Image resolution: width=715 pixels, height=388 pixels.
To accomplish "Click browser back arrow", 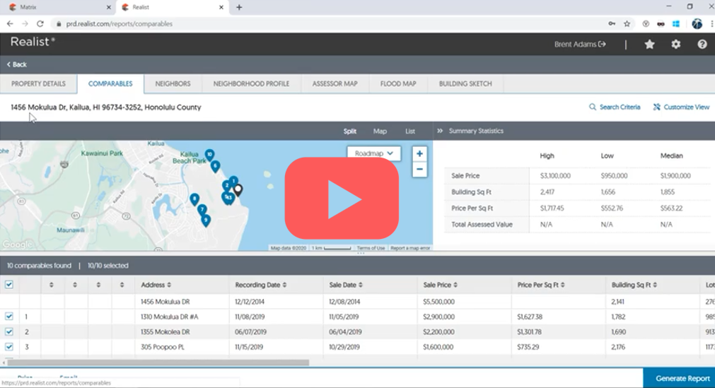I will click(10, 24).
